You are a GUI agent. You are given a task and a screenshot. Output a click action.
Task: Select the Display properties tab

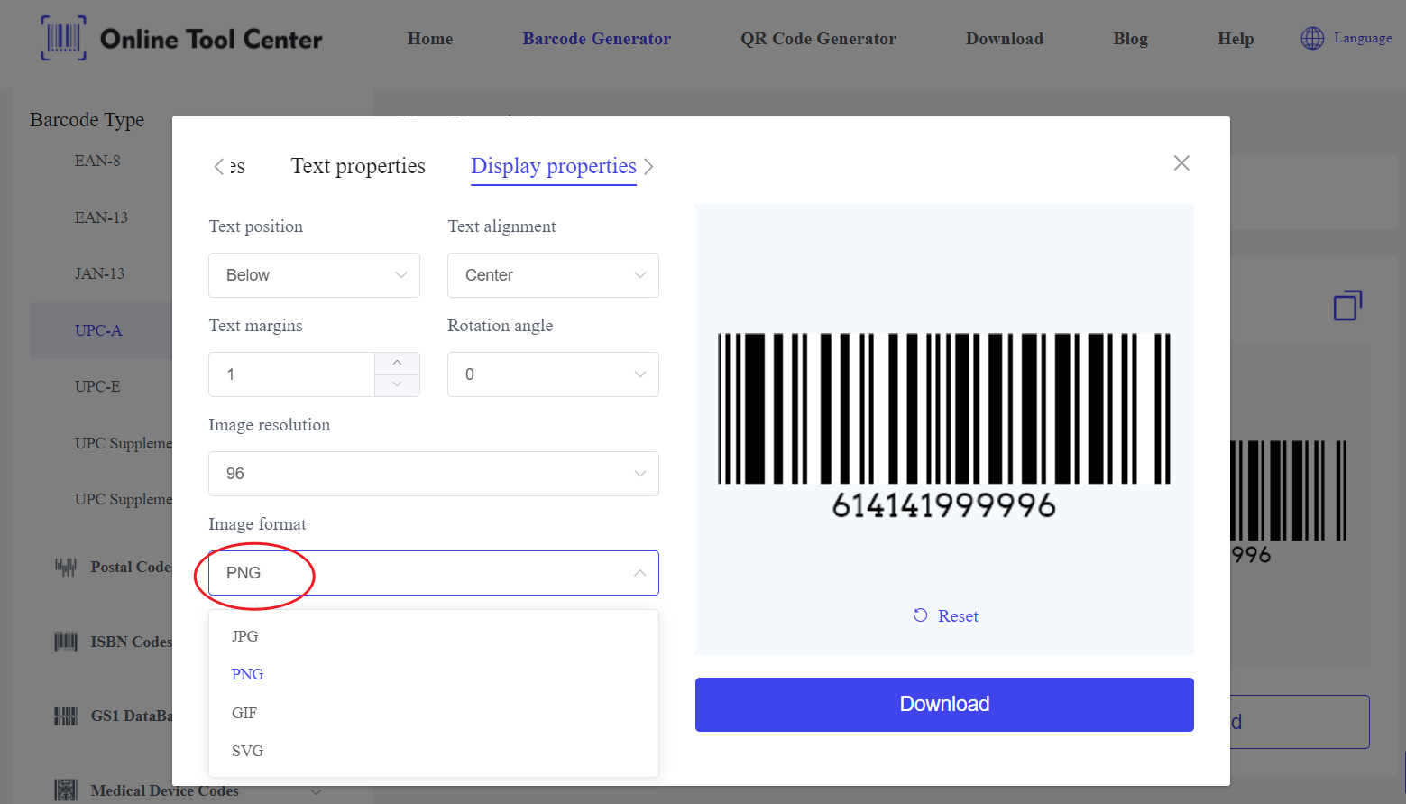coord(554,166)
